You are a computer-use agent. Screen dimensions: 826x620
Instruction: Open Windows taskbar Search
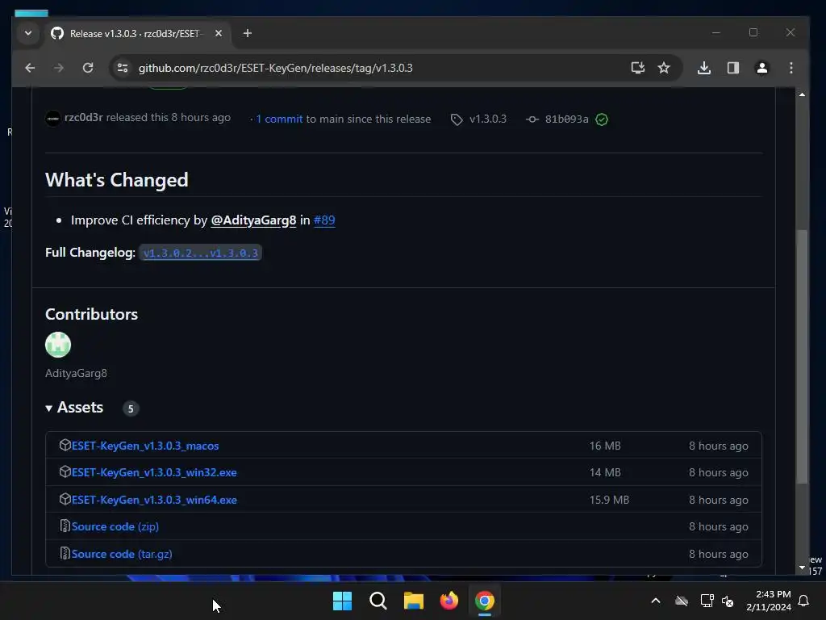[x=378, y=601]
